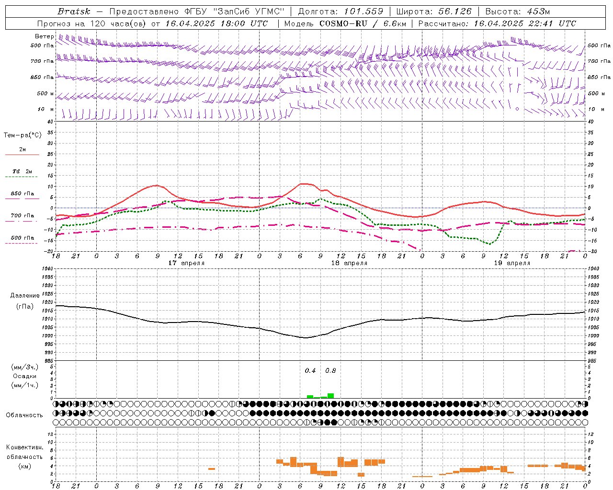Screen dimensions: 613x490
Task: Click the red line sample under '2м' legend
Action: [22, 155]
